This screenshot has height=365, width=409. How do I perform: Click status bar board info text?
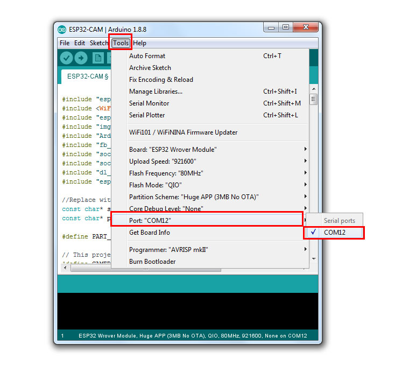pyautogui.click(x=193, y=336)
